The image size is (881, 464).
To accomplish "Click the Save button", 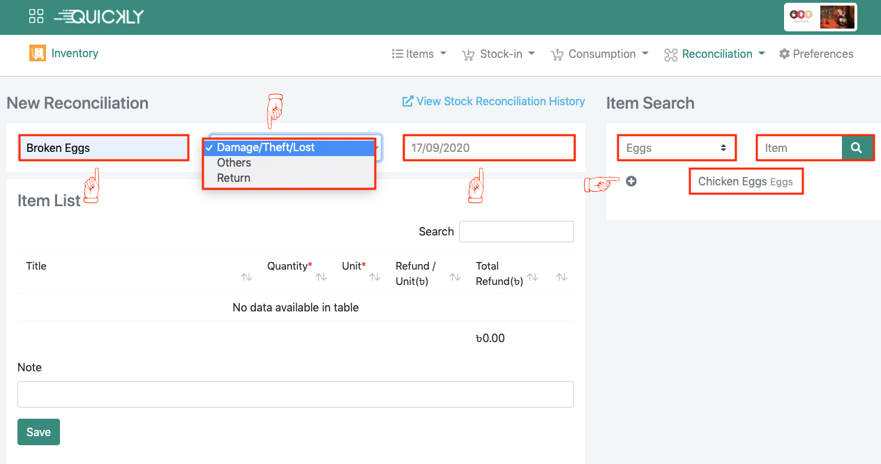I will (x=38, y=432).
